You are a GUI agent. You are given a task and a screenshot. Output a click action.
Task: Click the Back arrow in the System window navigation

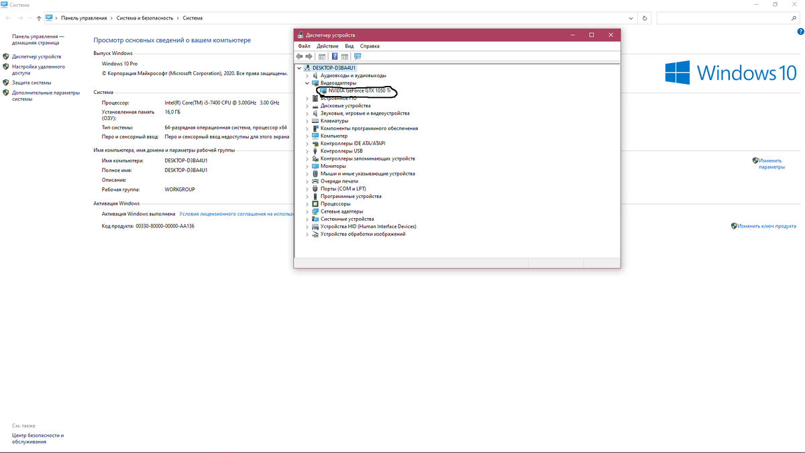coord(7,18)
